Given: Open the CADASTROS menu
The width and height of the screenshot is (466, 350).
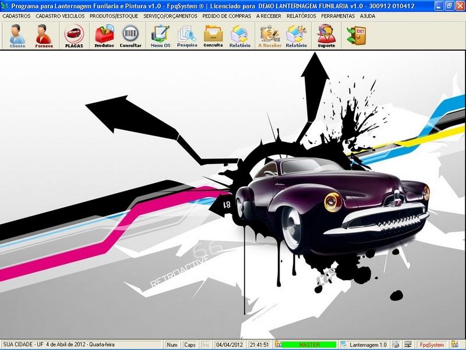Looking at the screenshot, I should (x=16, y=16).
